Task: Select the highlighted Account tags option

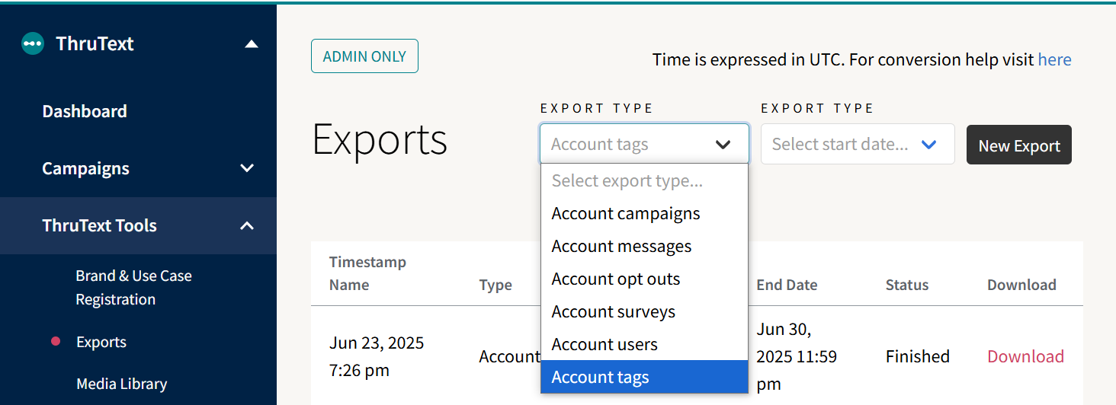Action: (644, 377)
